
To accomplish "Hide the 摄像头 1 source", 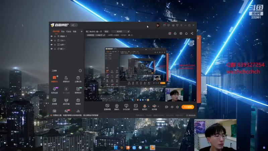I will tap(52, 36).
